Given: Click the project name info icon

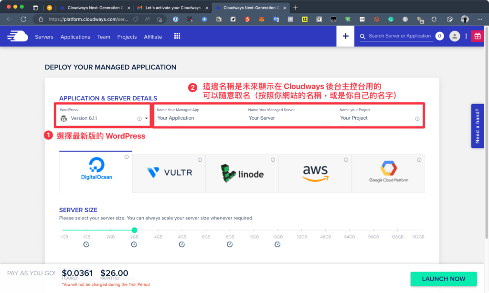Looking at the screenshot, I should [x=417, y=118].
